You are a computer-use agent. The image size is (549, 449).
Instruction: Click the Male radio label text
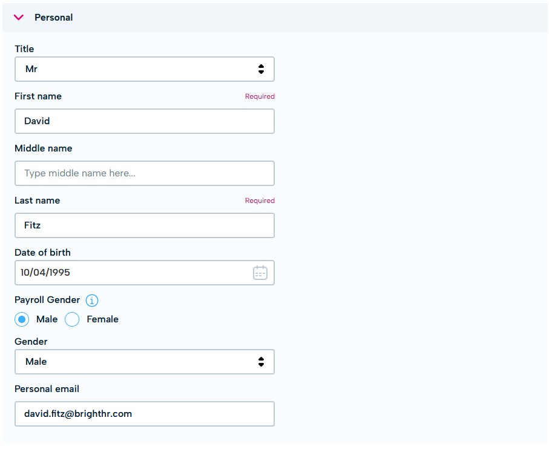click(47, 319)
